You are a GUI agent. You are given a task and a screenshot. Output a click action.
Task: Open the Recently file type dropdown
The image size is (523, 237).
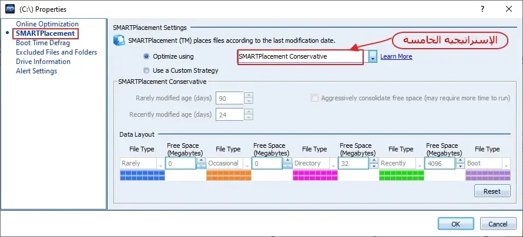point(420,164)
